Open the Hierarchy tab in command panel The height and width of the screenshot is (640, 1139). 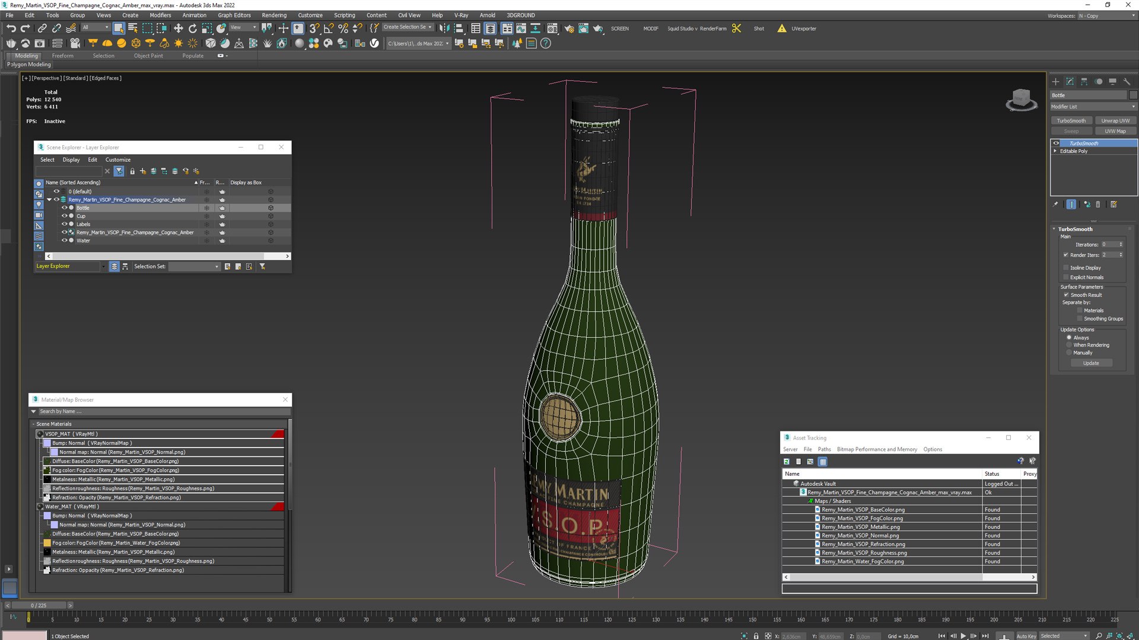pos(1084,82)
